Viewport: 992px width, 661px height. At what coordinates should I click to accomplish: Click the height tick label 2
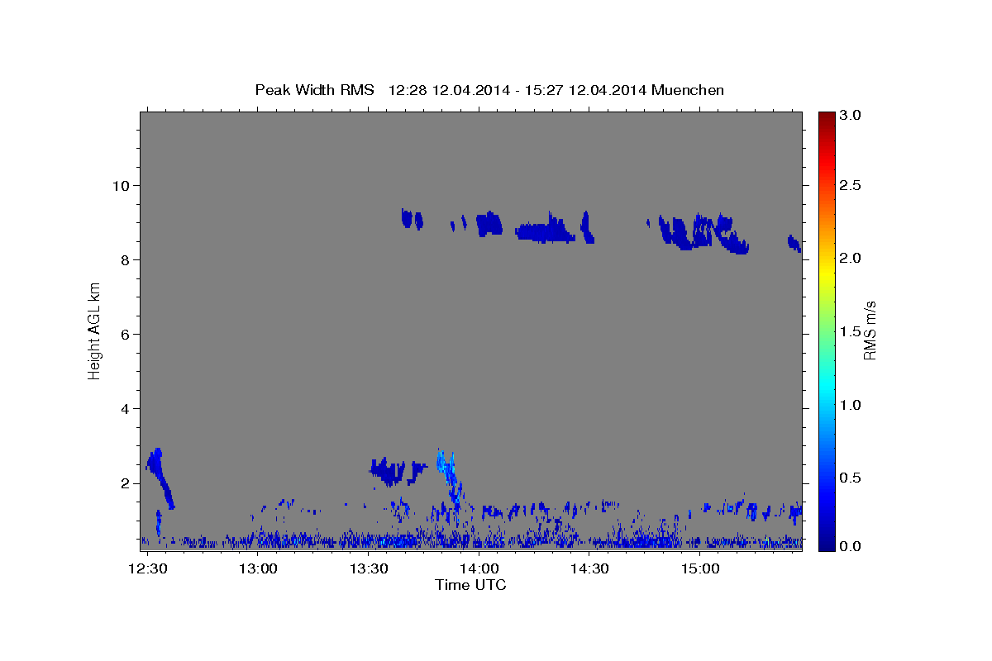pyautogui.click(x=126, y=483)
